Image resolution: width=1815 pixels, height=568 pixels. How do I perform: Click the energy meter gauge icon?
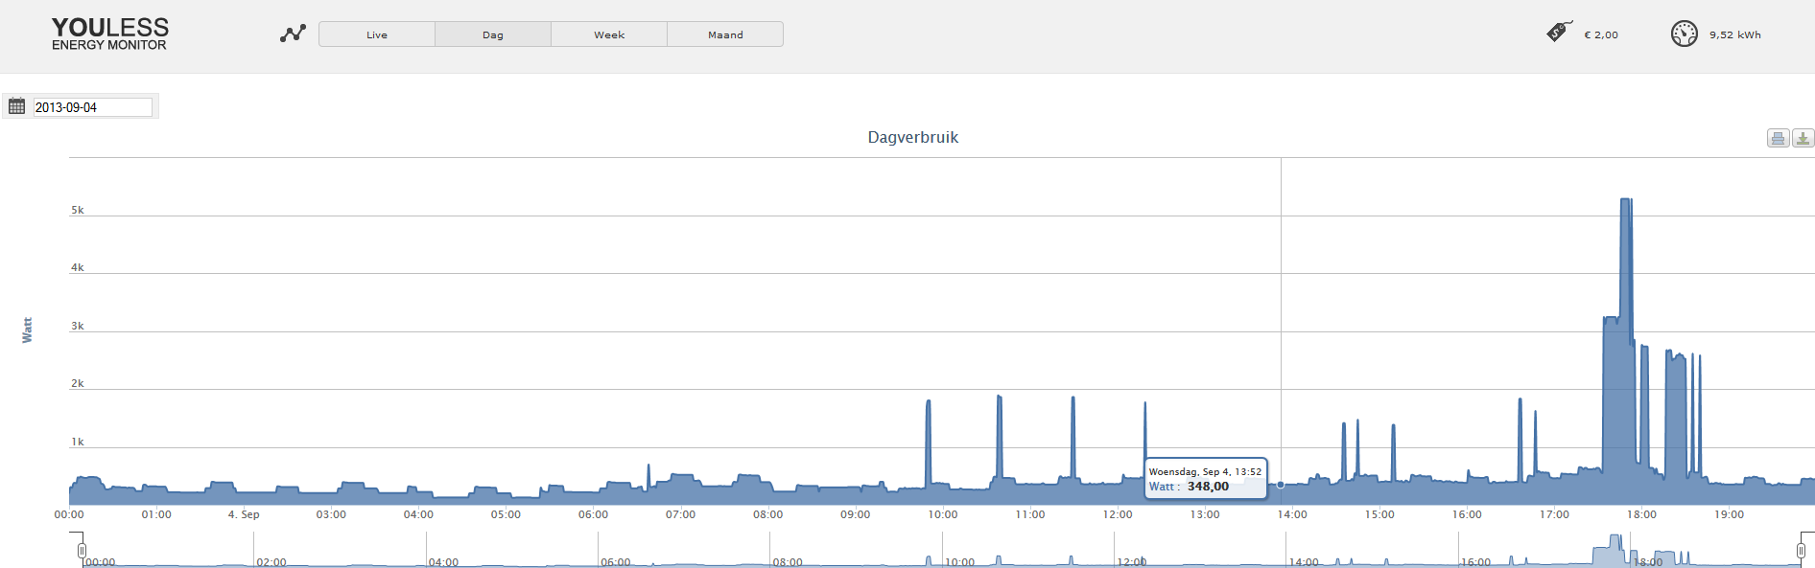coord(1684,34)
